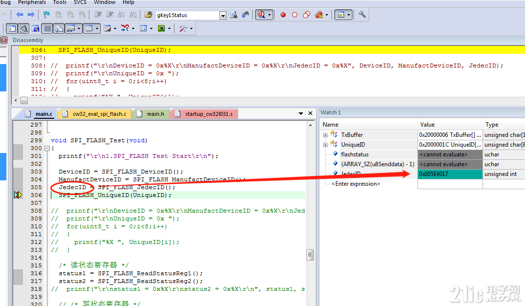Screen dimensions: 525x306
Task: Open the Toolbox hammer-and-wrench icon
Action: click(x=183, y=28)
